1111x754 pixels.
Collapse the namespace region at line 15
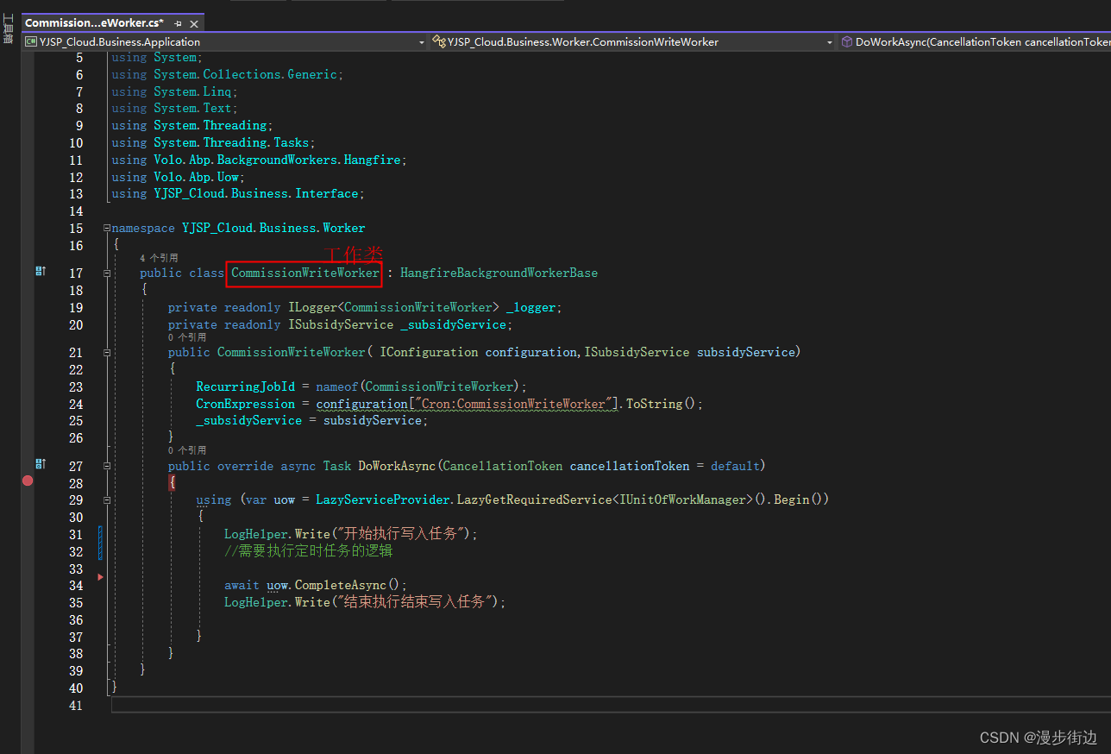click(105, 227)
